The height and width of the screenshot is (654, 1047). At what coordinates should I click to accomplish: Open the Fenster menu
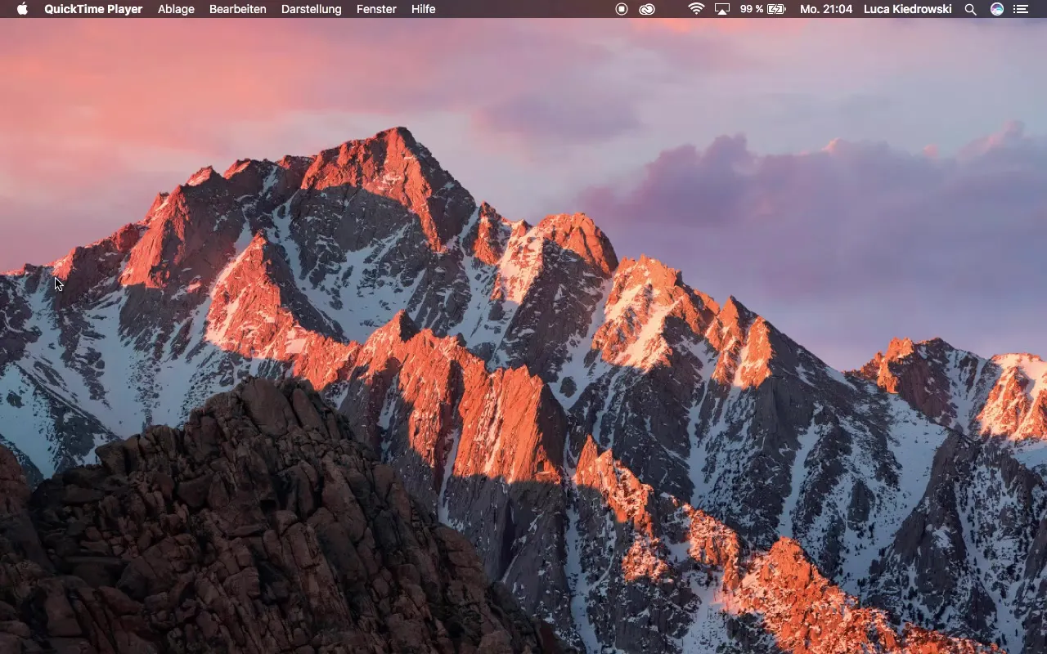376,9
